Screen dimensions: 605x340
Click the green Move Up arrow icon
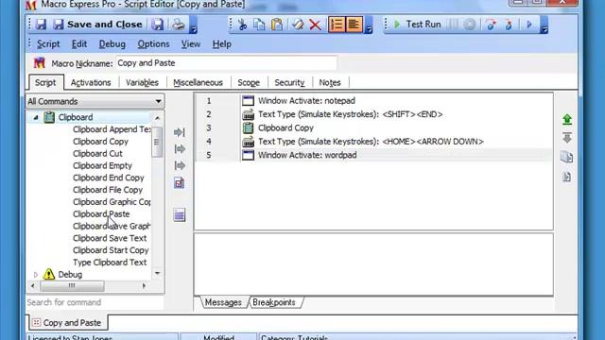[x=567, y=120]
